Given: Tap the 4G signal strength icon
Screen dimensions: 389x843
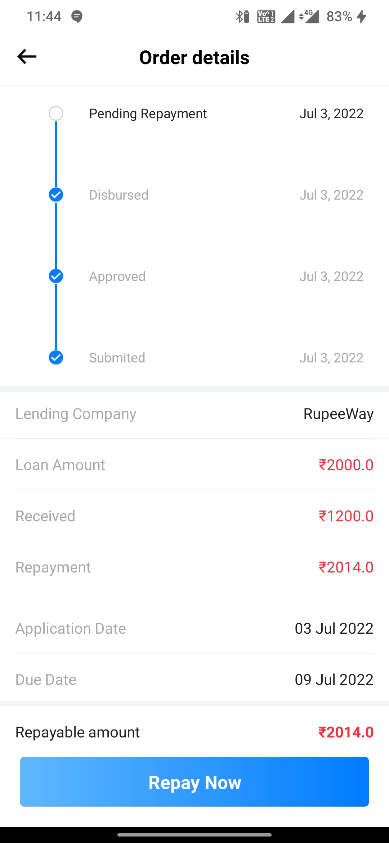Looking at the screenshot, I should pos(309,17).
